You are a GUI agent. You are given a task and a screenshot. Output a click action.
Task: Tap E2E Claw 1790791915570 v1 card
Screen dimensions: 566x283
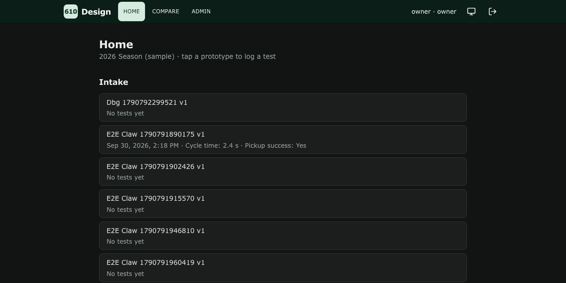coord(283,204)
